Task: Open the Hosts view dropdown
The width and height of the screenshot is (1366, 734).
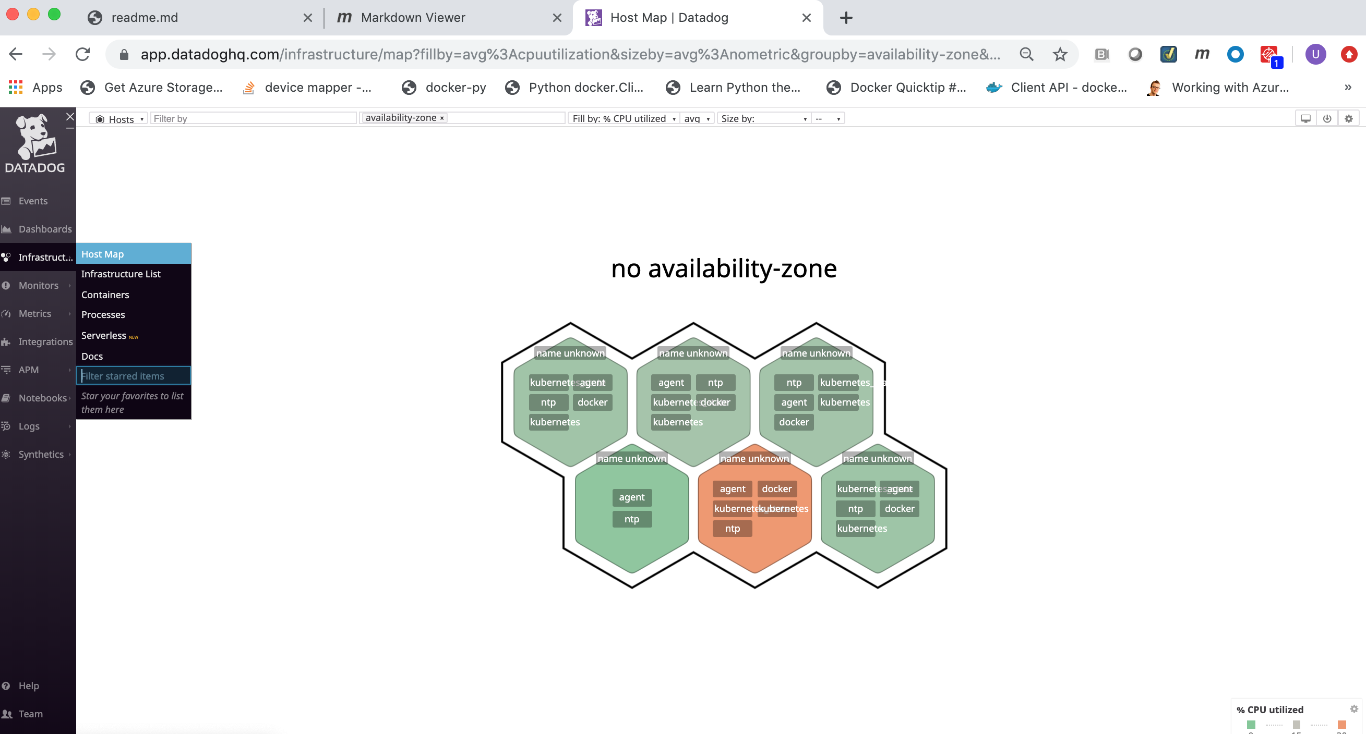Action: click(119, 119)
